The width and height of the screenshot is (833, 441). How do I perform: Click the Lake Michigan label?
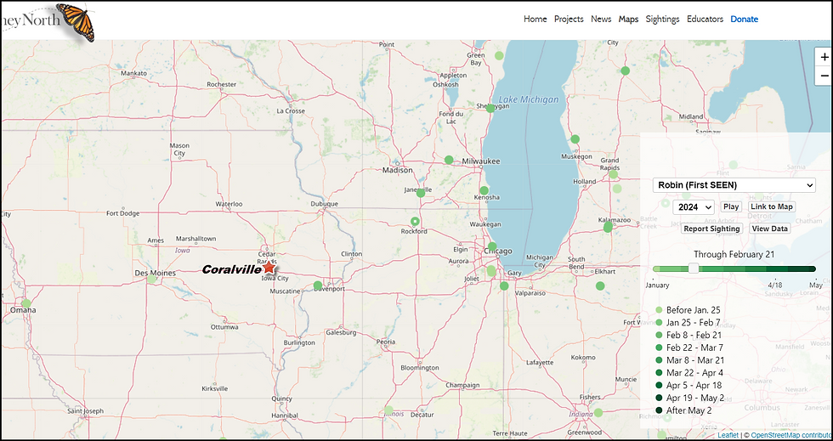tap(529, 99)
